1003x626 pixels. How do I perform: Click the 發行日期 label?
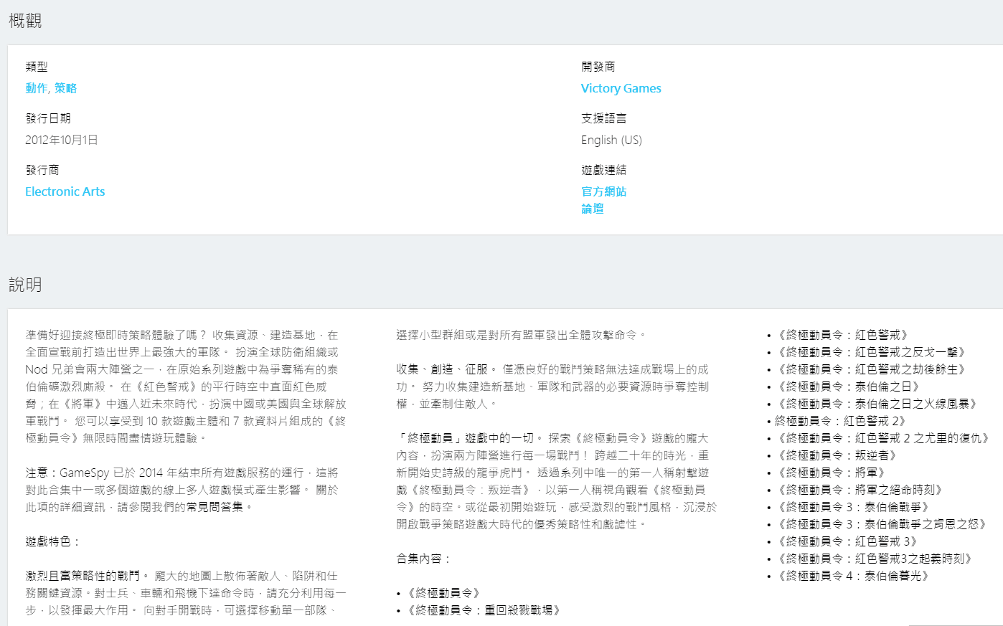(x=48, y=118)
